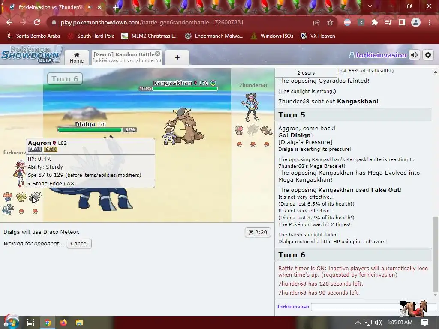Click your Dialga team icon

(x=8, y=210)
